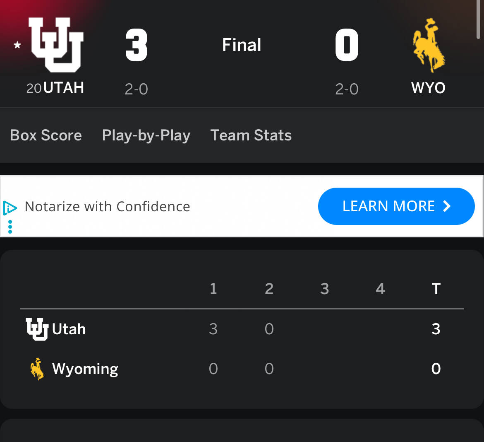Switch to the Play-by-Play tab

(x=146, y=135)
